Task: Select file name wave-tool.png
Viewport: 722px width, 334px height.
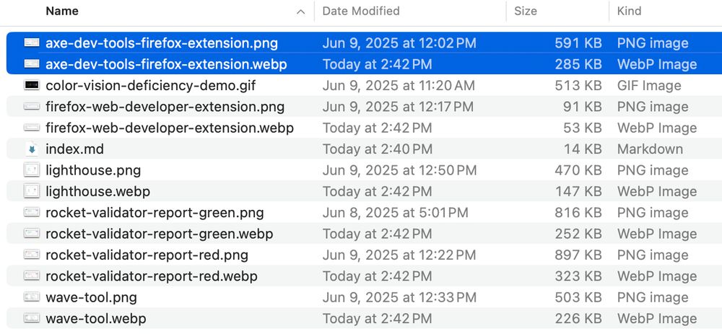Action: point(91,296)
